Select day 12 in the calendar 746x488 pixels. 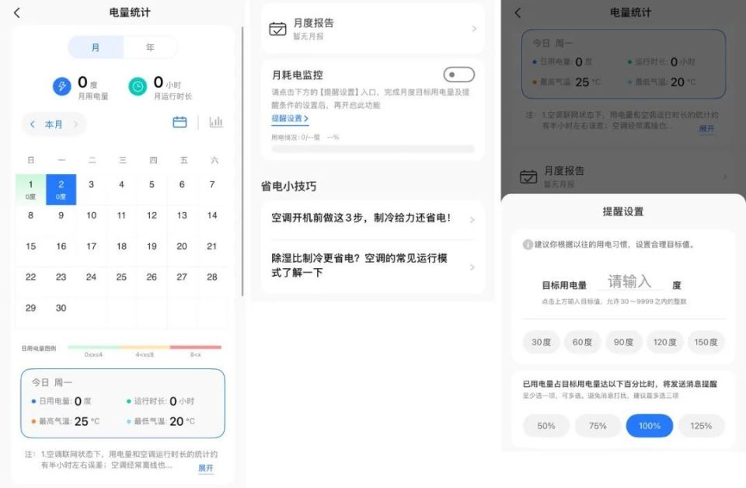pos(152,215)
